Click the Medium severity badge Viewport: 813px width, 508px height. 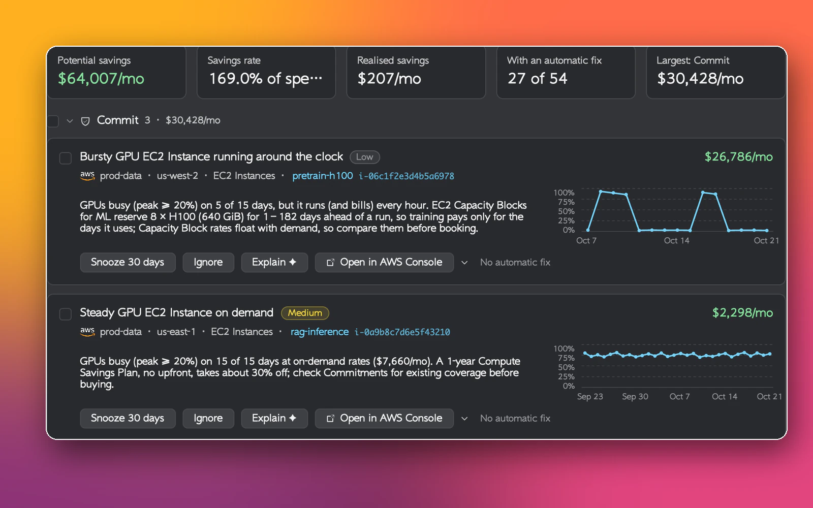click(x=305, y=313)
